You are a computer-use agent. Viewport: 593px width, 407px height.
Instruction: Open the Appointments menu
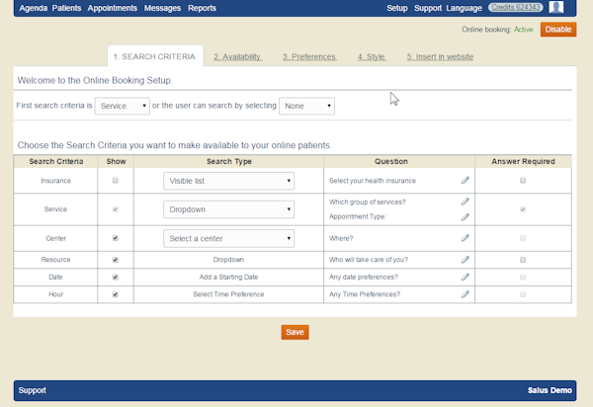(x=113, y=8)
